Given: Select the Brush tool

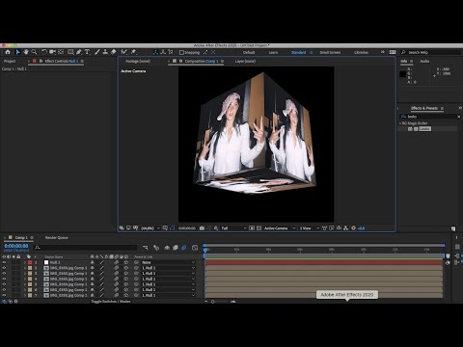Looking at the screenshot, I should pos(97,52).
